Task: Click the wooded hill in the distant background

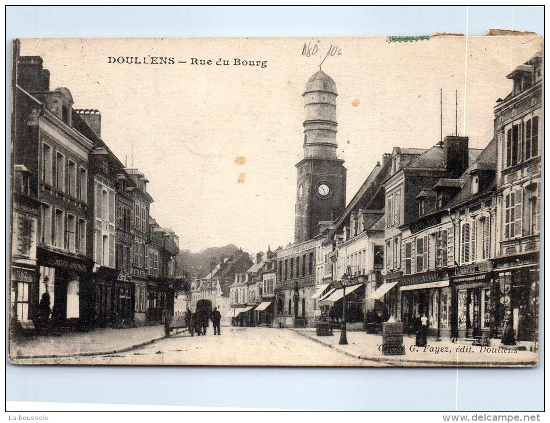Action: [x=206, y=258]
